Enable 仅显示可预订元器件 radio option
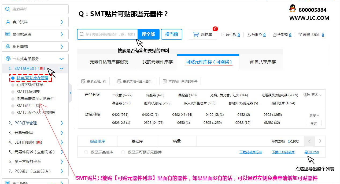This screenshot has height=184, width=340. point(123,152)
